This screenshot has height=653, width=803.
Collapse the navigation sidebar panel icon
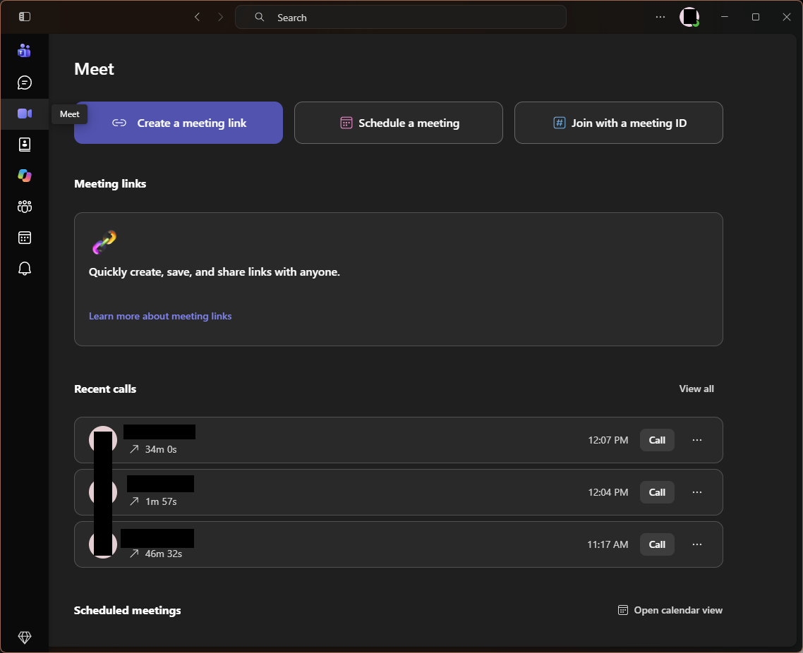[25, 17]
